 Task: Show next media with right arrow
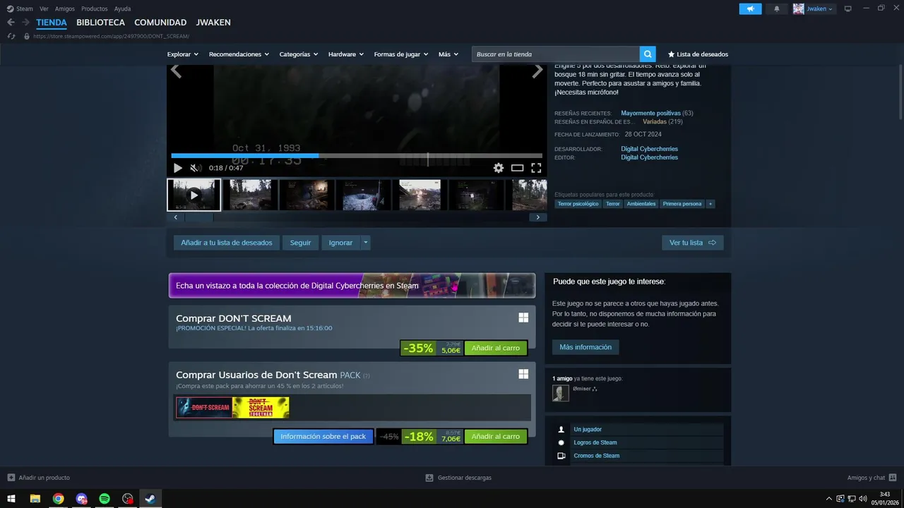[537, 71]
